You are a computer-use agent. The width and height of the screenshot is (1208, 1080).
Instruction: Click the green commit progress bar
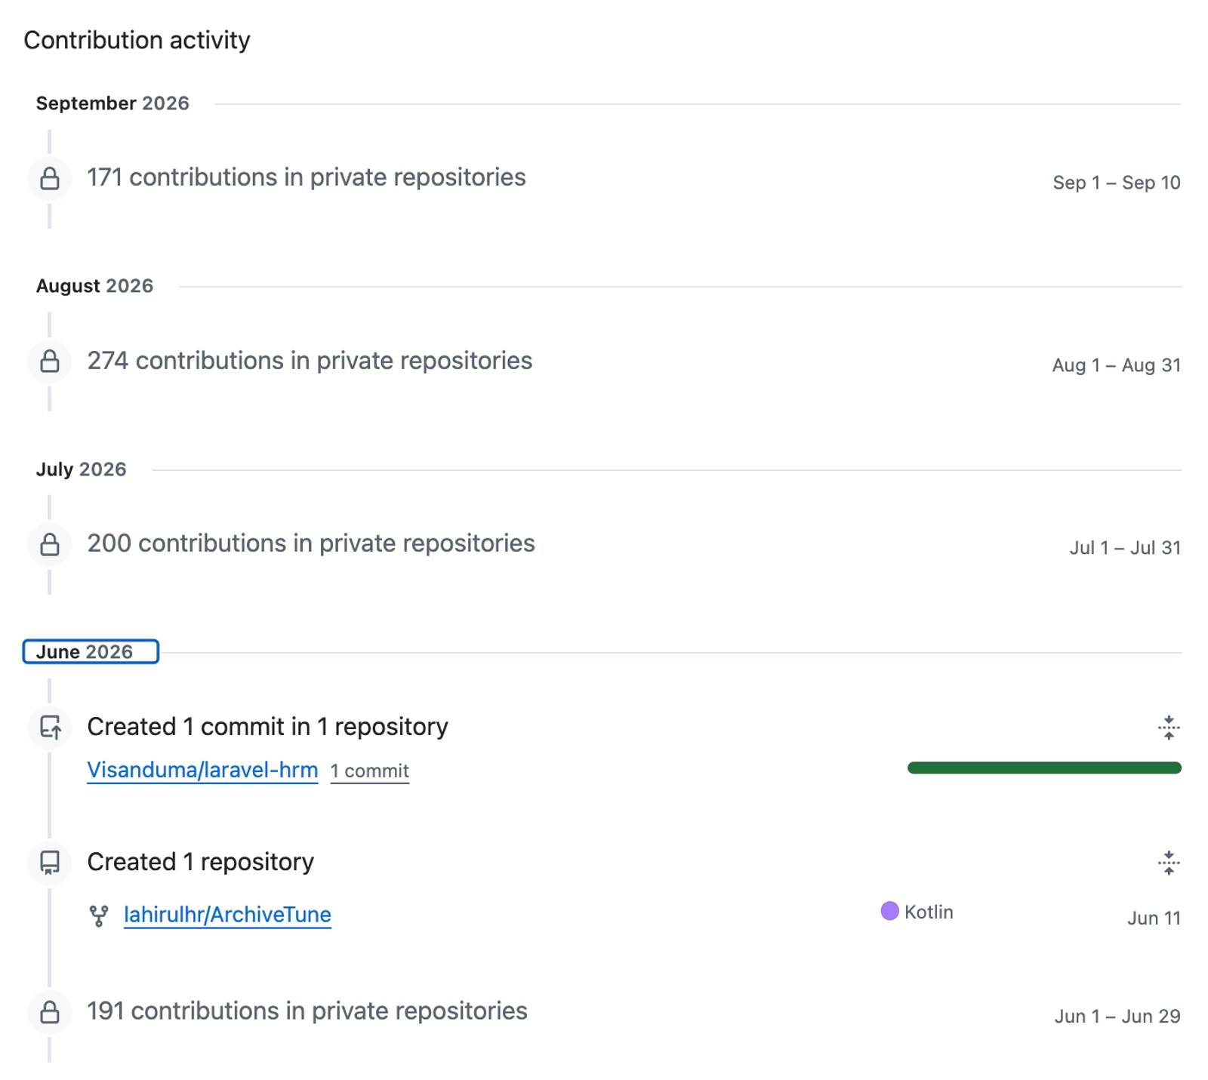[1044, 768]
